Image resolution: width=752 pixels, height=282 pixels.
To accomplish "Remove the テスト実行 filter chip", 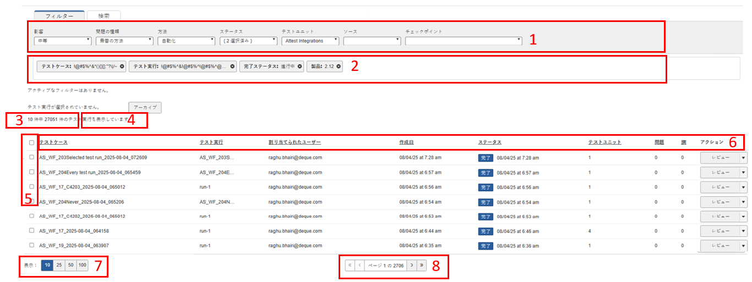I will (x=232, y=67).
